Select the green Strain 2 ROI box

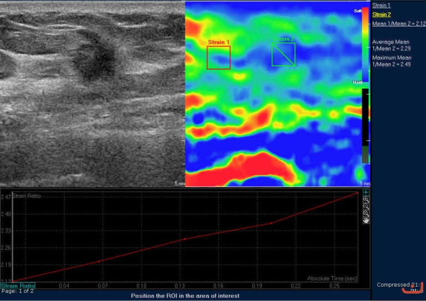point(283,54)
